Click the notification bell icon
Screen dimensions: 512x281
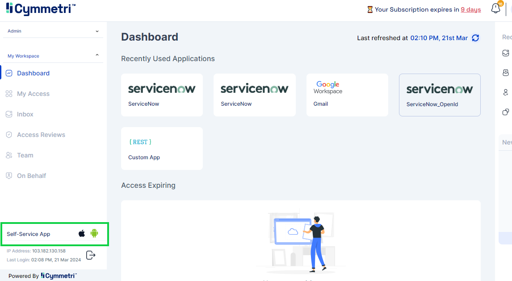tap(495, 8)
